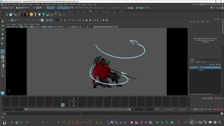The width and height of the screenshot is (224, 126).
Task: Toggle visibility of layer2
Action: pyautogui.click(x=191, y=70)
